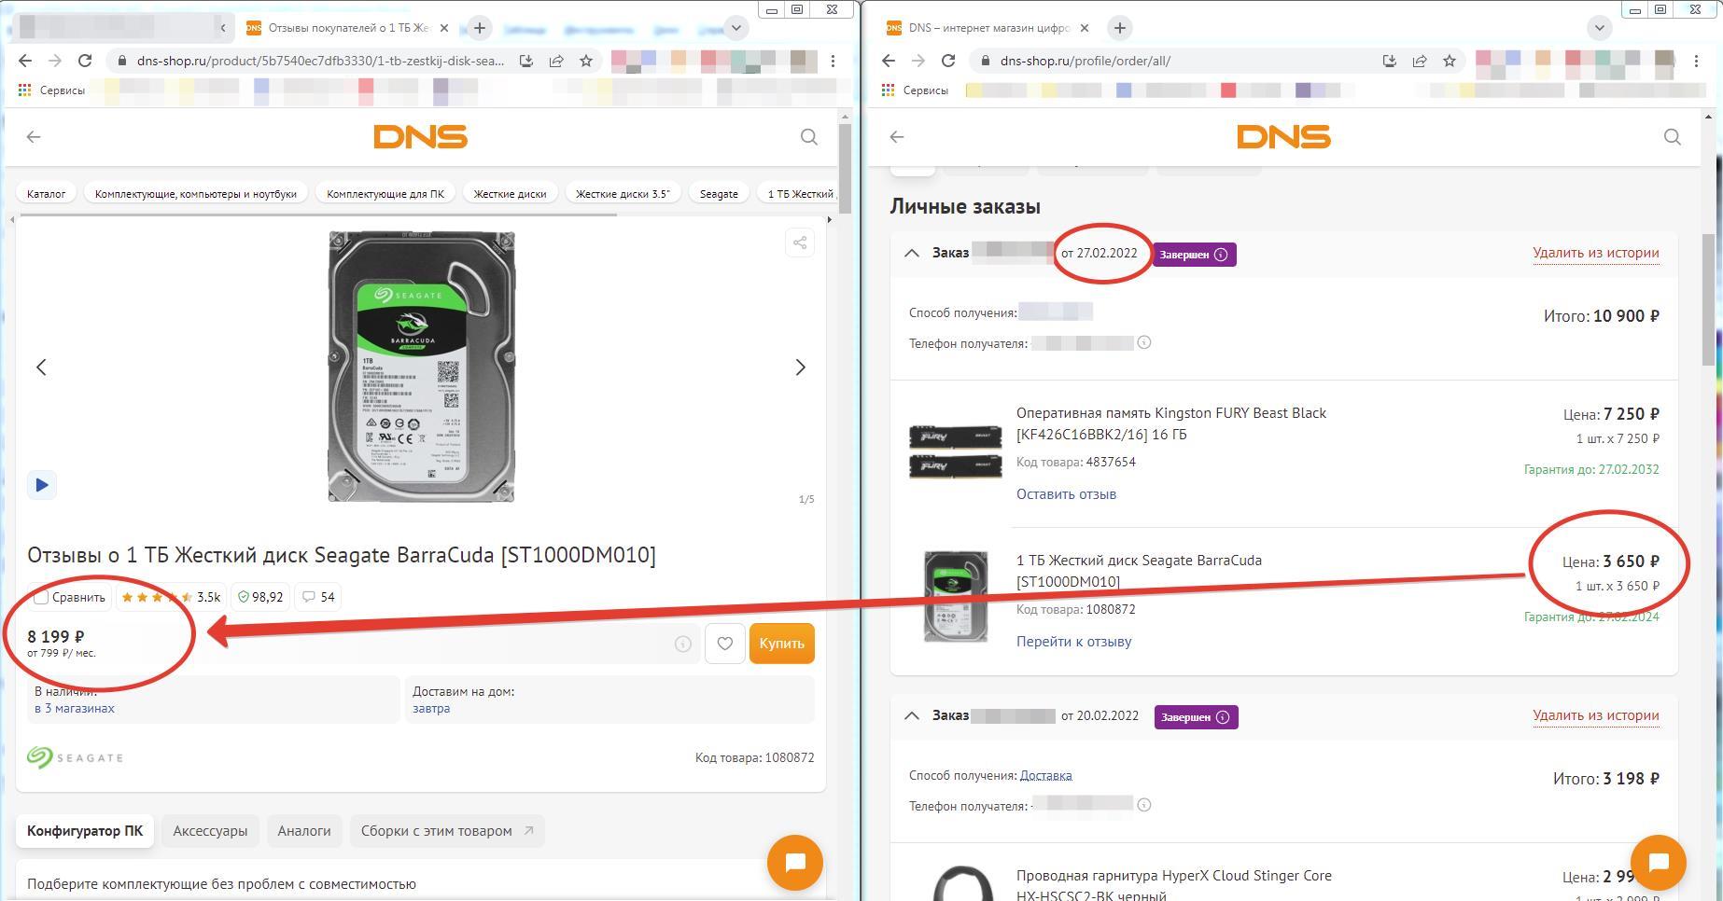
Task: Delete the 27.02.2022 order from history
Action: [1596, 253]
